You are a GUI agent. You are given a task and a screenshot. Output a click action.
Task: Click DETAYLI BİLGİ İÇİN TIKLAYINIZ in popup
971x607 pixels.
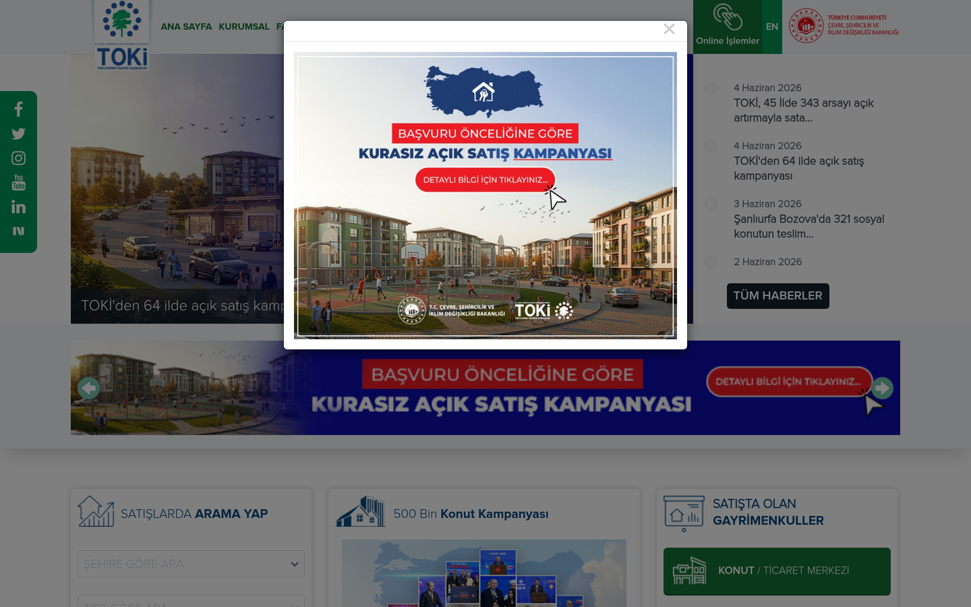click(x=486, y=180)
